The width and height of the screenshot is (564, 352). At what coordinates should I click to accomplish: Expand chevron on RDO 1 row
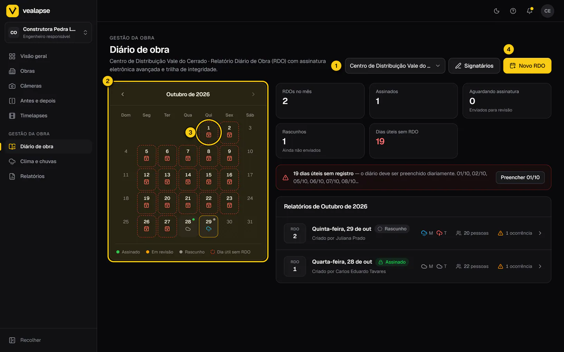[540, 266]
